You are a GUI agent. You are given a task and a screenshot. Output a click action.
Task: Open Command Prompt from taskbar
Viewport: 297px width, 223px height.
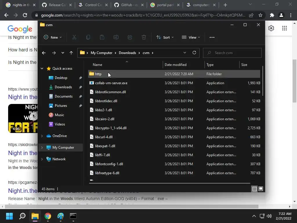click(x=73, y=216)
